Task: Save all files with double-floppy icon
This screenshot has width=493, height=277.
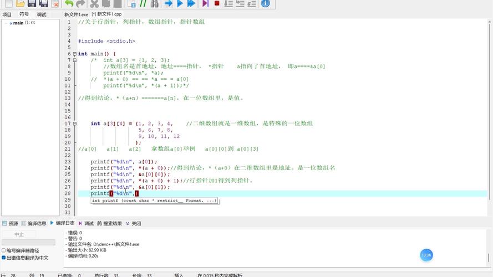Action: pos(43,3)
